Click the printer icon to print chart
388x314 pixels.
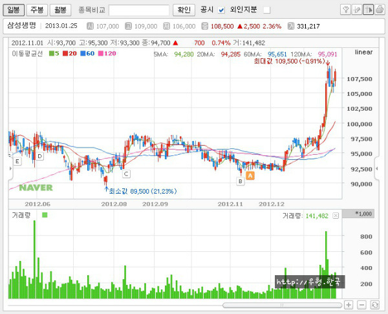pos(380,10)
